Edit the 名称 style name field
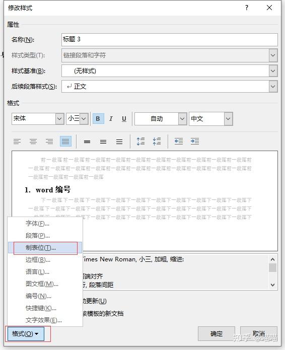 (x=169, y=39)
